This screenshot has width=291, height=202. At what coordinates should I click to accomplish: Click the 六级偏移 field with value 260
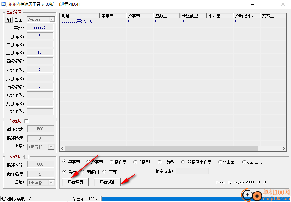[x=40, y=78]
